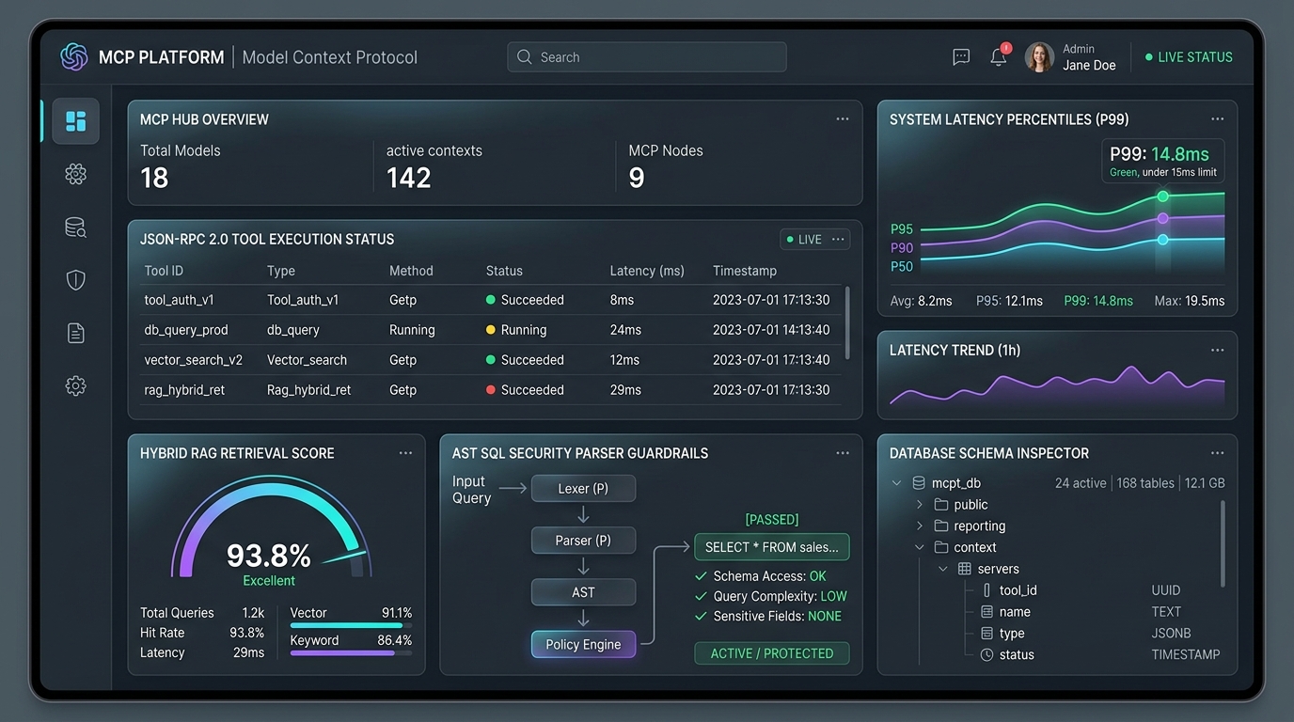The image size is (1294, 722).
Task: Open the System Latency Percentiles three-dot menu
Action: (1218, 119)
